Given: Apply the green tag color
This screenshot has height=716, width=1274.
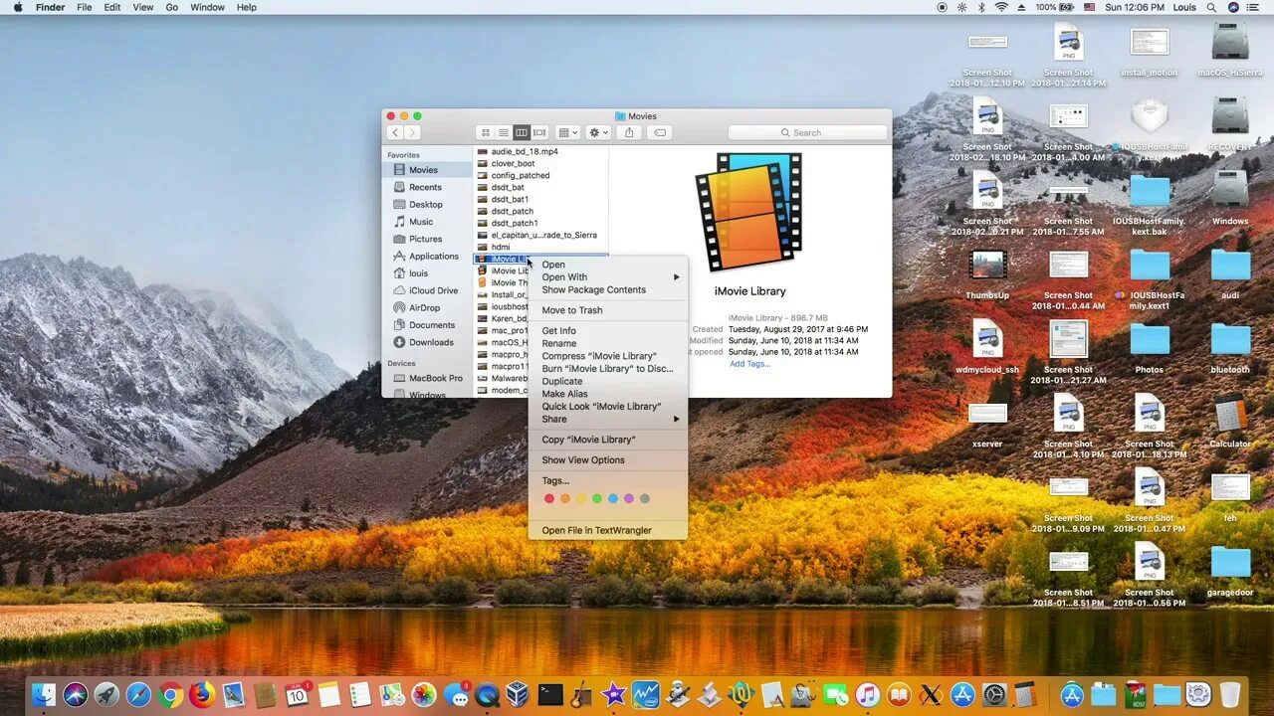Looking at the screenshot, I should coord(597,498).
